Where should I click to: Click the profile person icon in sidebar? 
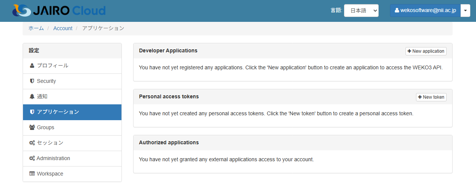[x=32, y=66]
